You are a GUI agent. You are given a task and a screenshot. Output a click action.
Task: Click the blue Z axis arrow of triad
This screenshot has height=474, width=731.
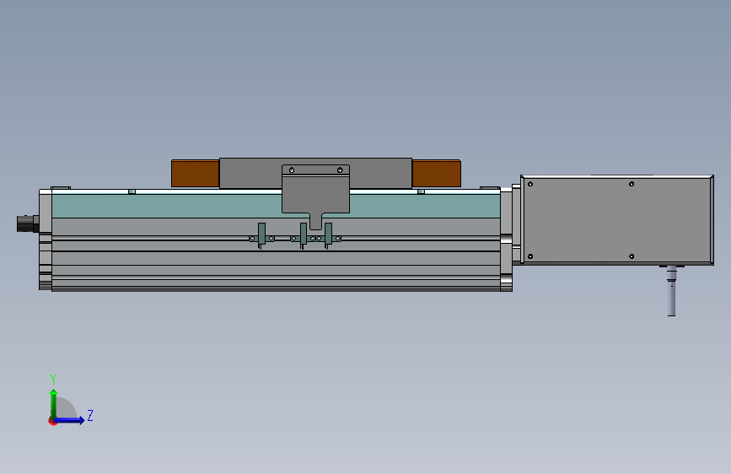click(70, 420)
